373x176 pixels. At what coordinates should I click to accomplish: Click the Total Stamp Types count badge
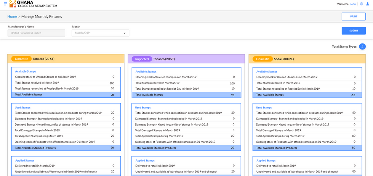click(362, 47)
